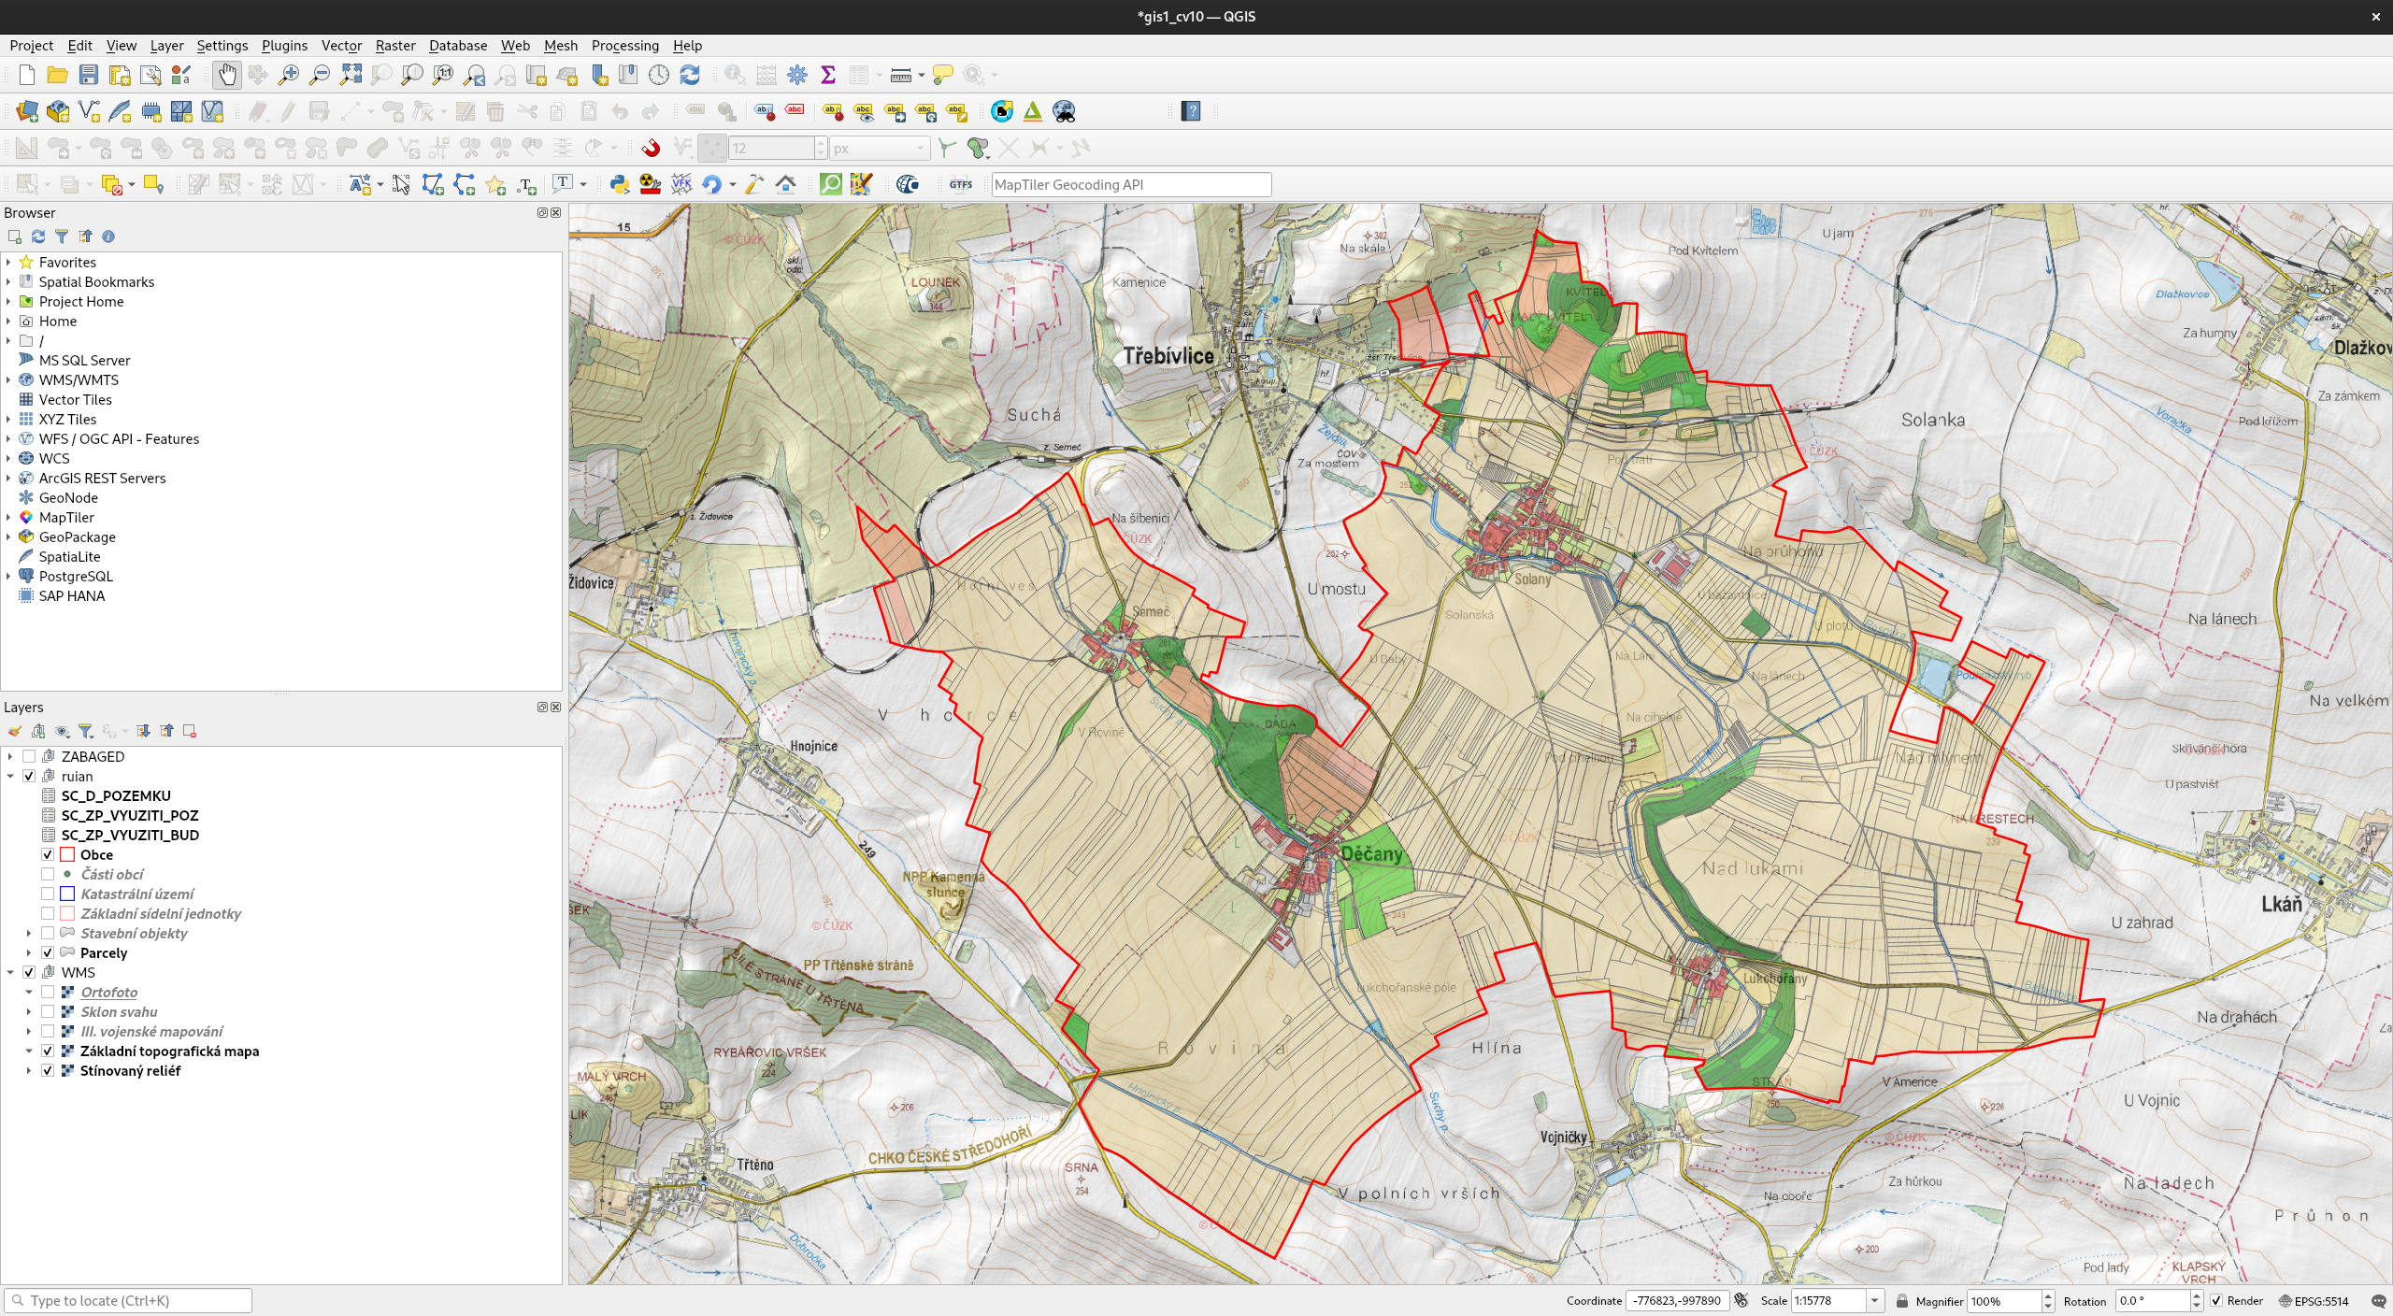Show the Ortofoto layer
The image size is (2393, 1316).
48,992
